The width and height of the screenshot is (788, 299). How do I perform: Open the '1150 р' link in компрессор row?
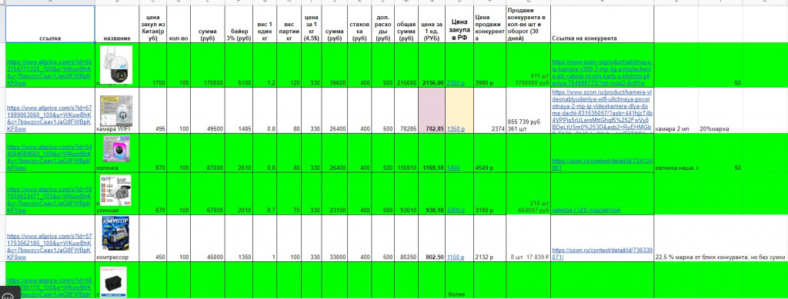click(x=456, y=257)
